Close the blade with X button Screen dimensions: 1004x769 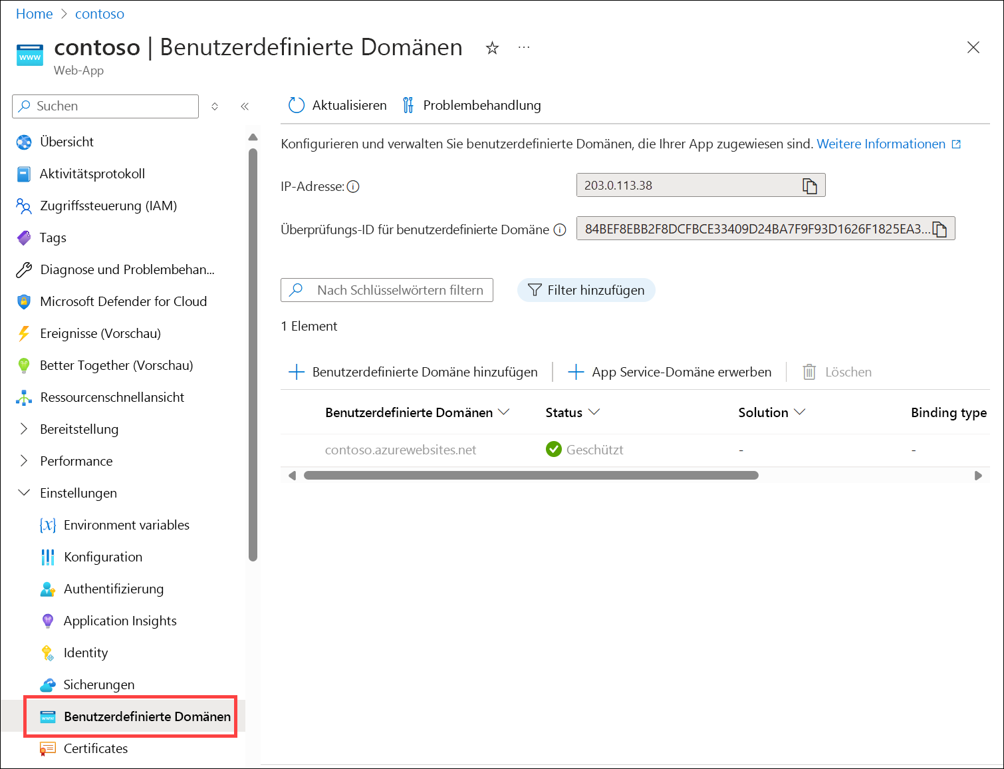(x=973, y=47)
